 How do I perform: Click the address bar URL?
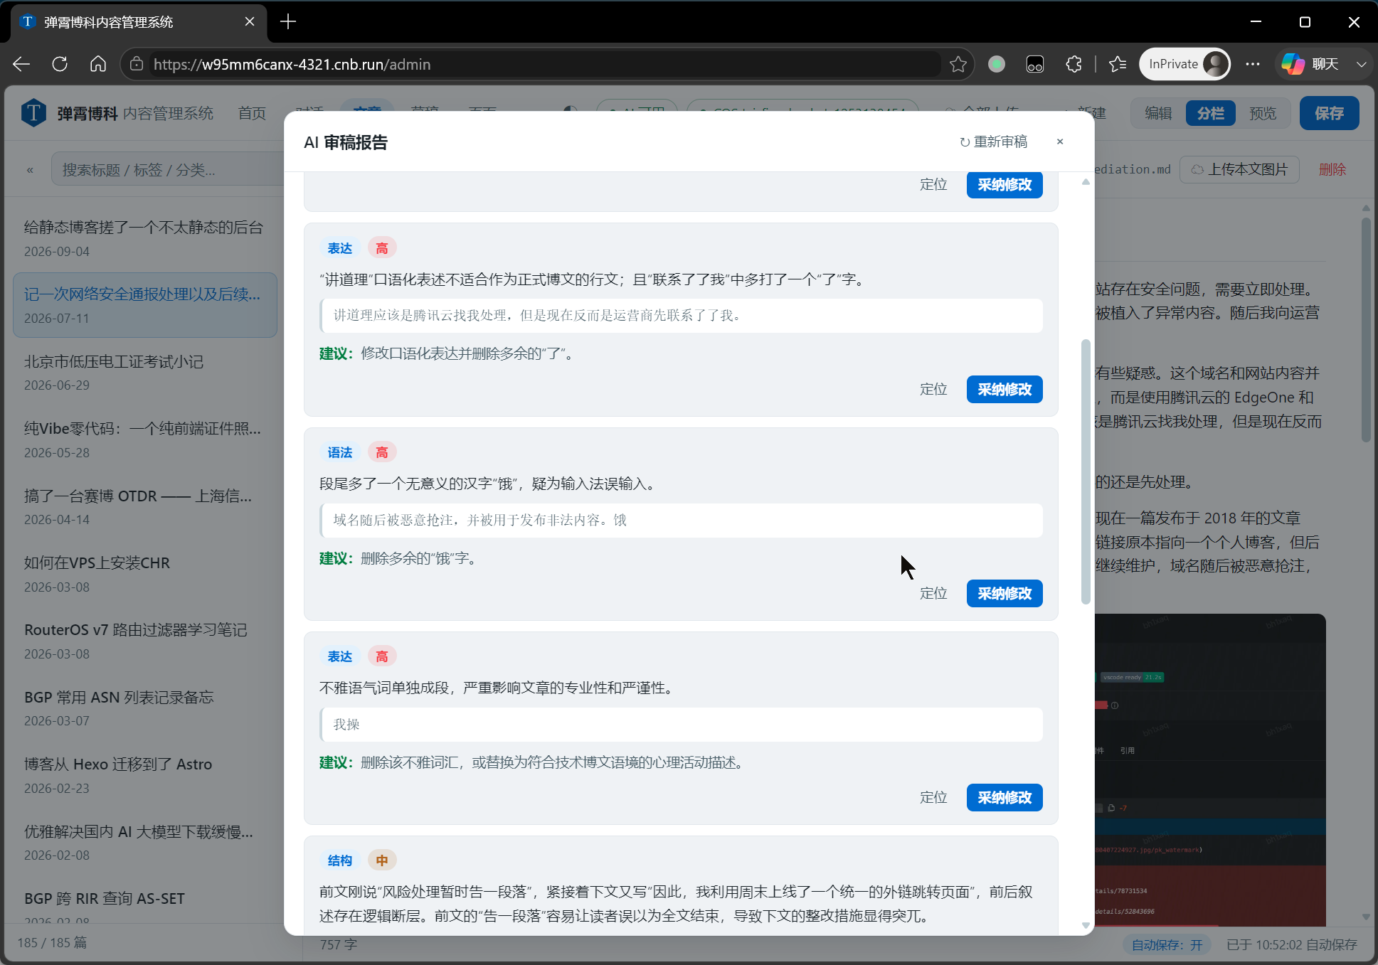[x=292, y=64]
